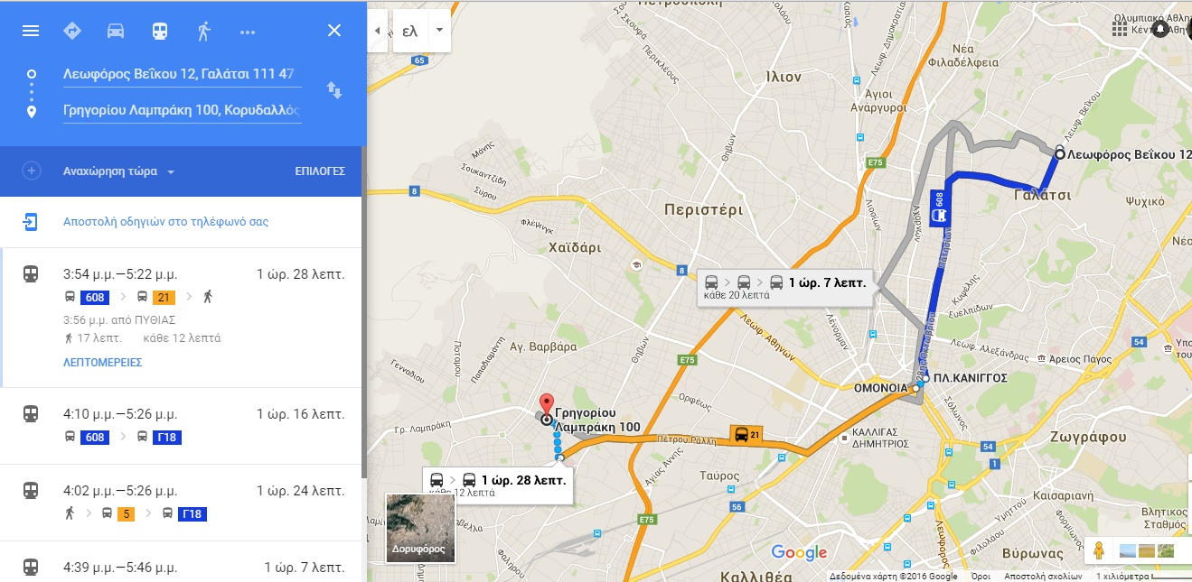
Task: Open Google apps grid icon
Action: tap(1119, 29)
